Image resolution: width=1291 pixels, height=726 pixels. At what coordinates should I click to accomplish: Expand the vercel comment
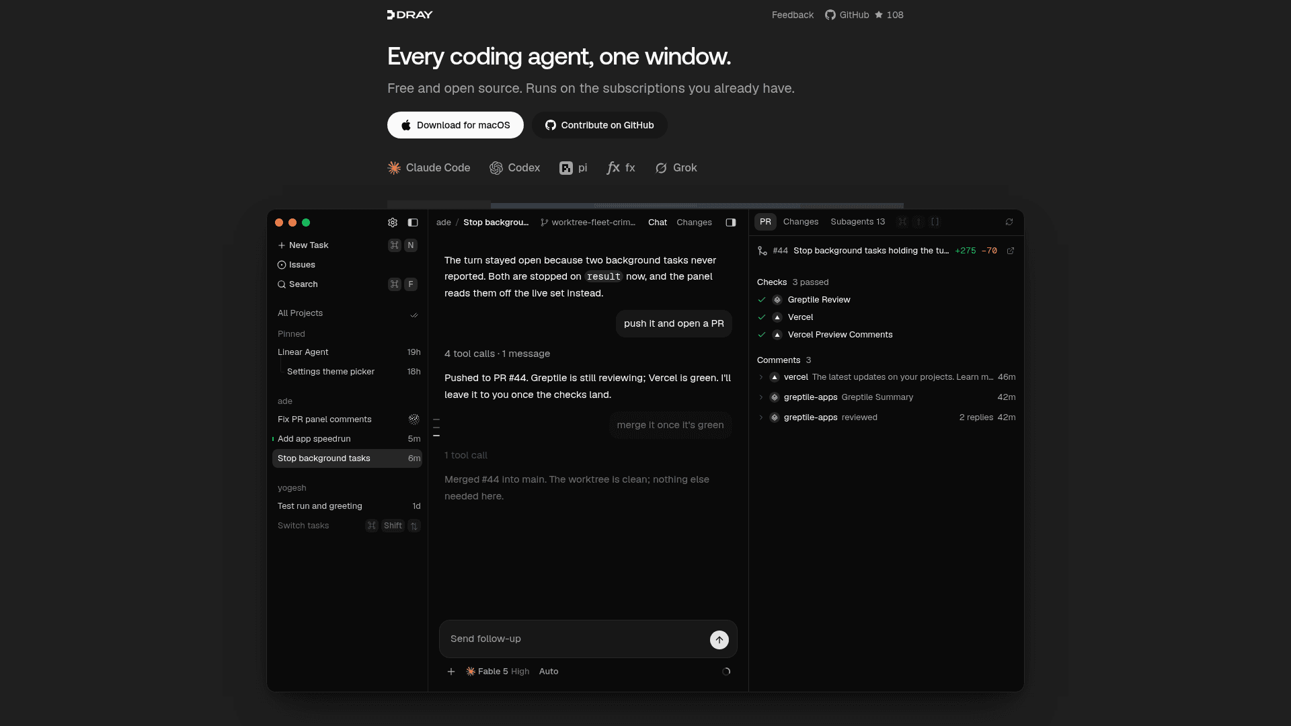(761, 377)
